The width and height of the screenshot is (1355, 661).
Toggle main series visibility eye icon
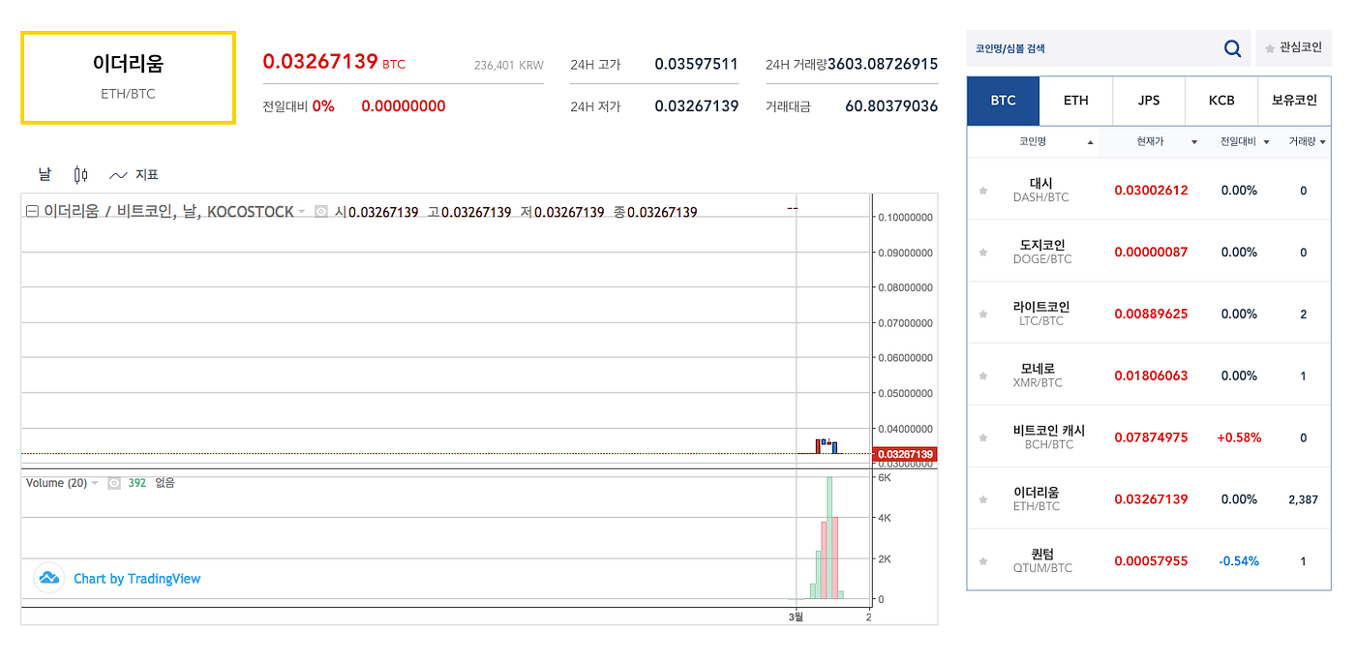[x=321, y=212]
